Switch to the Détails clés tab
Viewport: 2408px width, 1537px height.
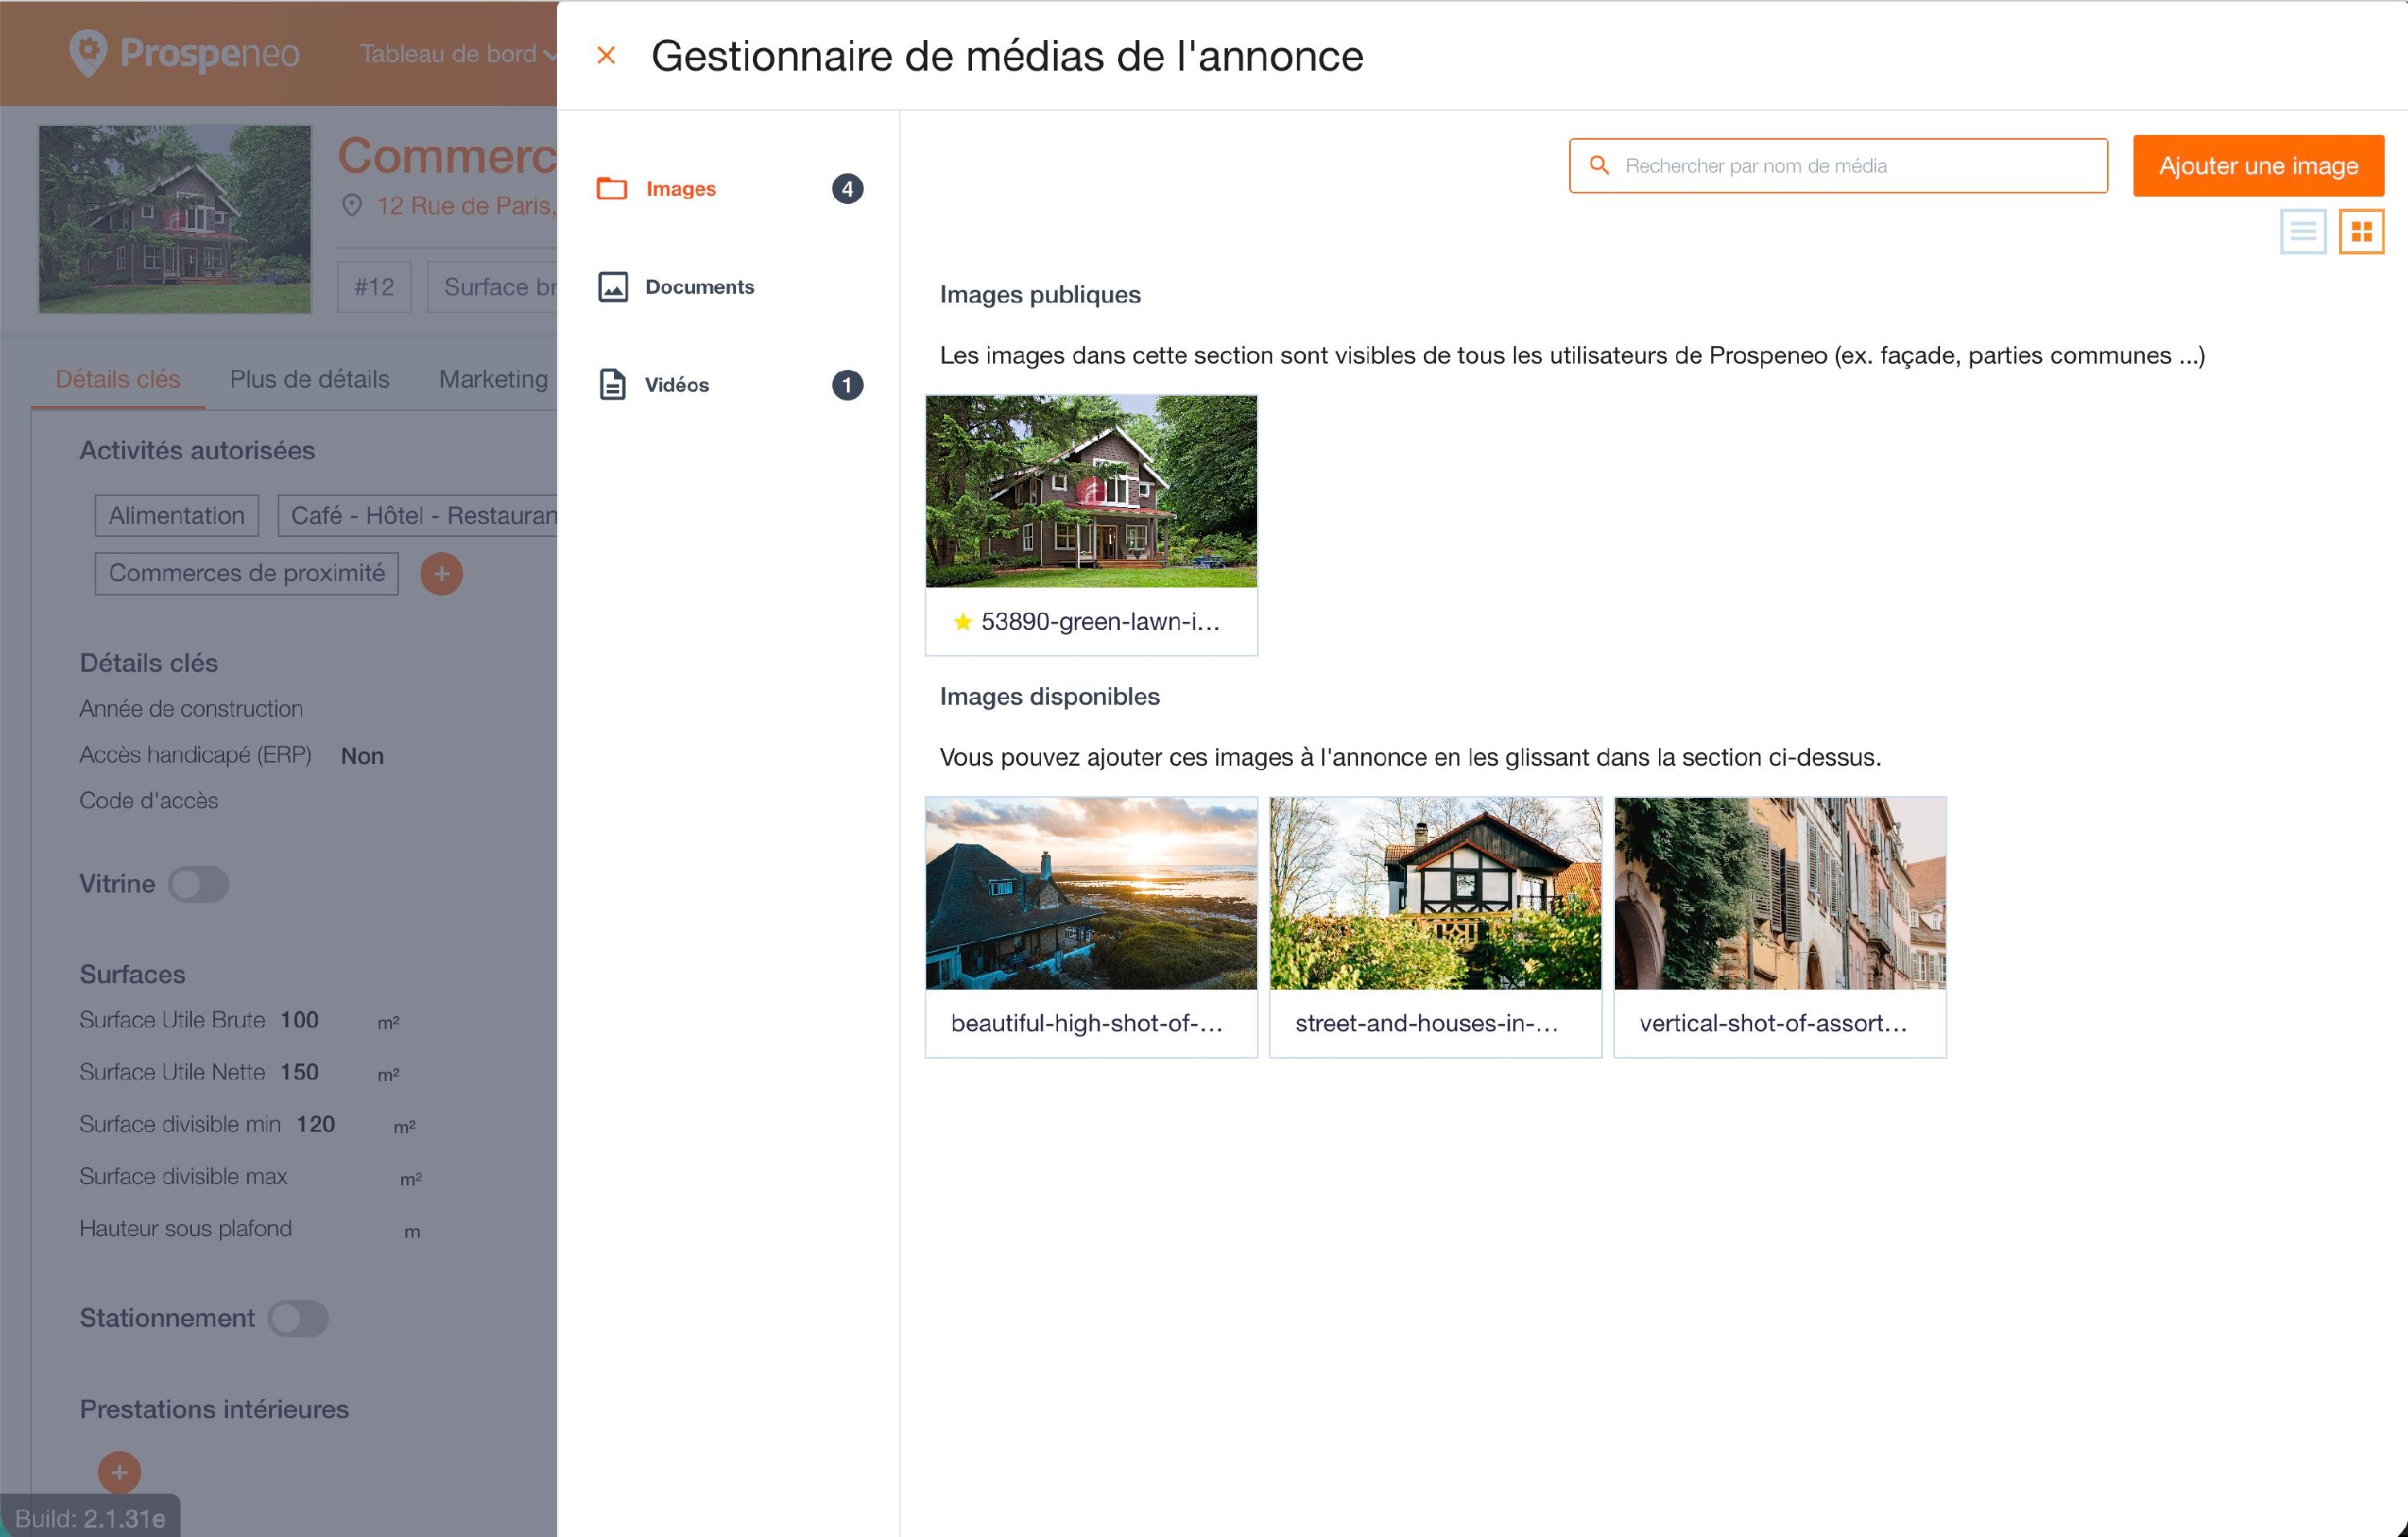pyautogui.click(x=118, y=379)
